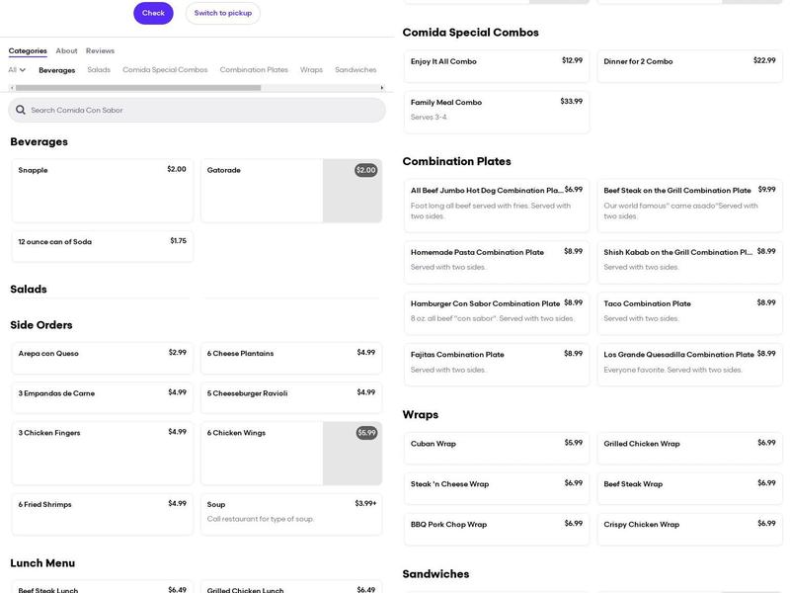Open the Gatorade item thumbnail

click(x=352, y=191)
